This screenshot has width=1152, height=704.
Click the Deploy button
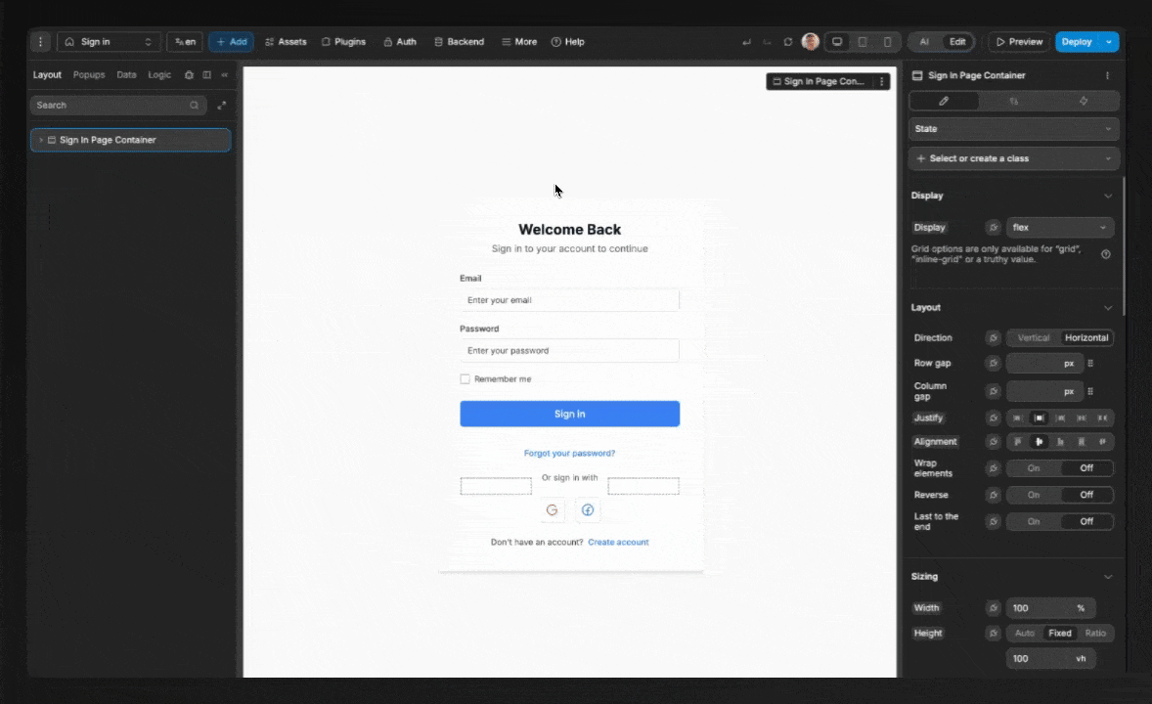[x=1076, y=41]
